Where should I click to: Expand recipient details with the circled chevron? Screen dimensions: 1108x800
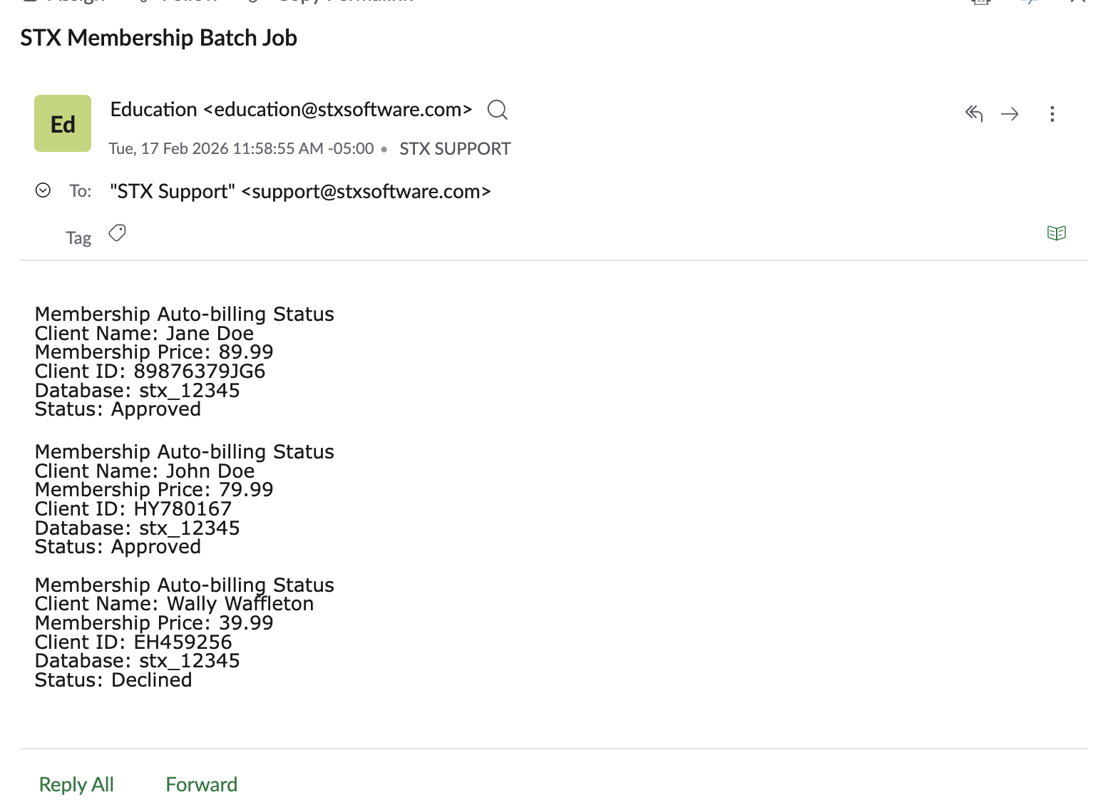tap(43, 190)
